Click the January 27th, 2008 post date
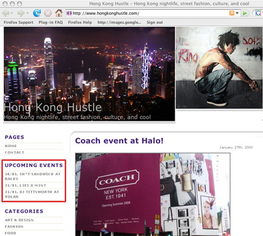 (x=236, y=148)
